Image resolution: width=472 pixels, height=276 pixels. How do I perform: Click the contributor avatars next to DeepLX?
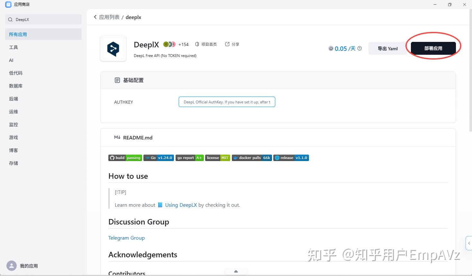coord(169,44)
